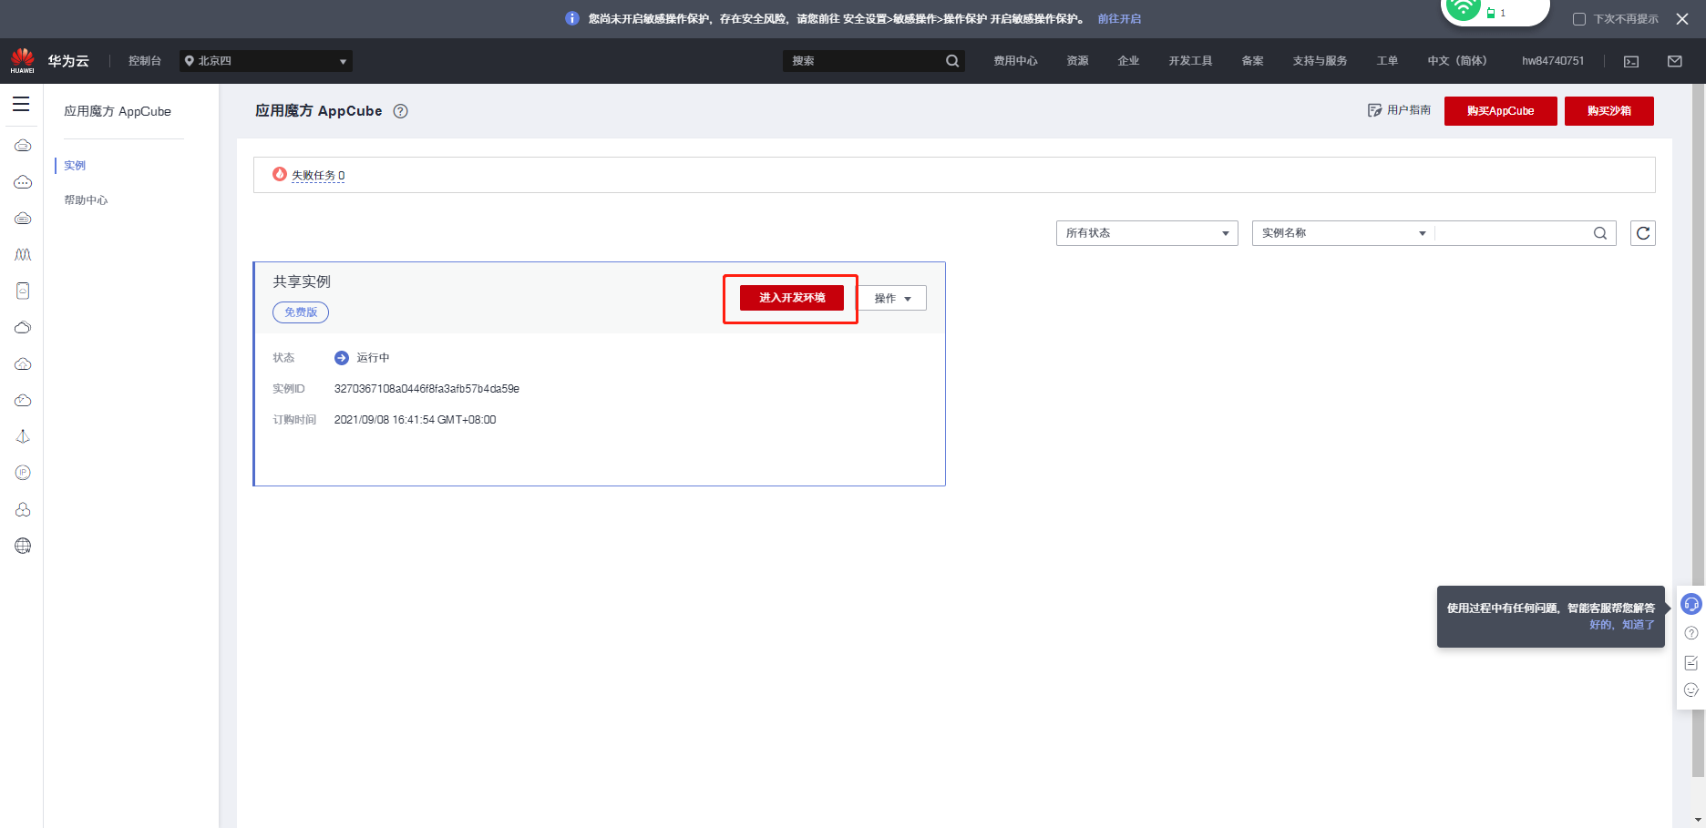Open the hw84740751 account menu
The width and height of the screenshot is (1706, 828).
coord(1553,61)
